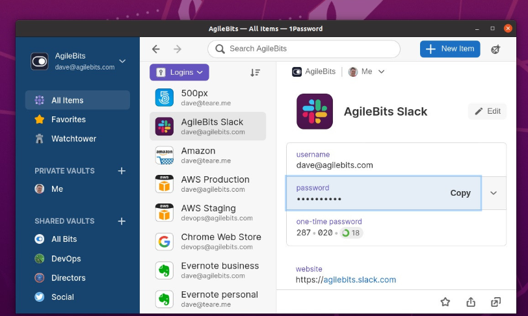The image size is (528, 316).
Task: Click the AgileBits account logo icon
Action: (40, 61)
